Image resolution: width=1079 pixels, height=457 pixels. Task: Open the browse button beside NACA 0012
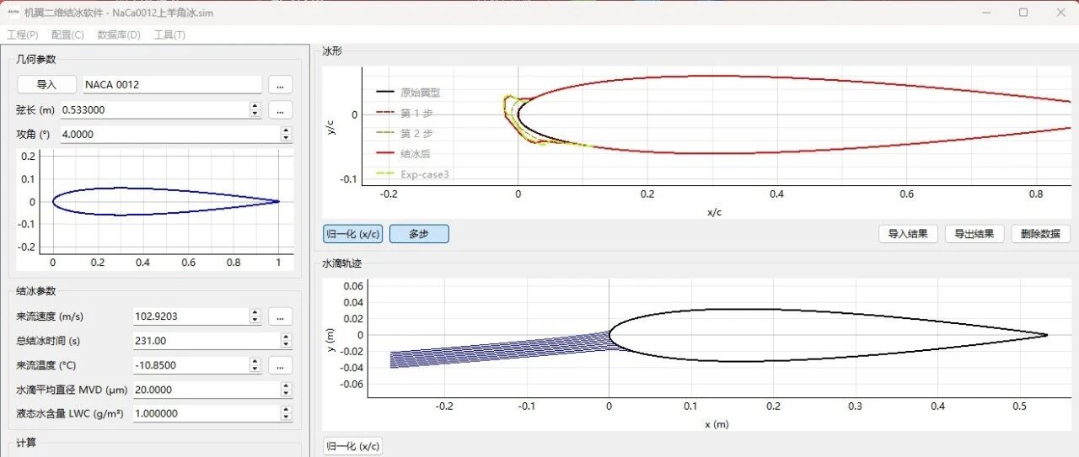pos(280,84)
